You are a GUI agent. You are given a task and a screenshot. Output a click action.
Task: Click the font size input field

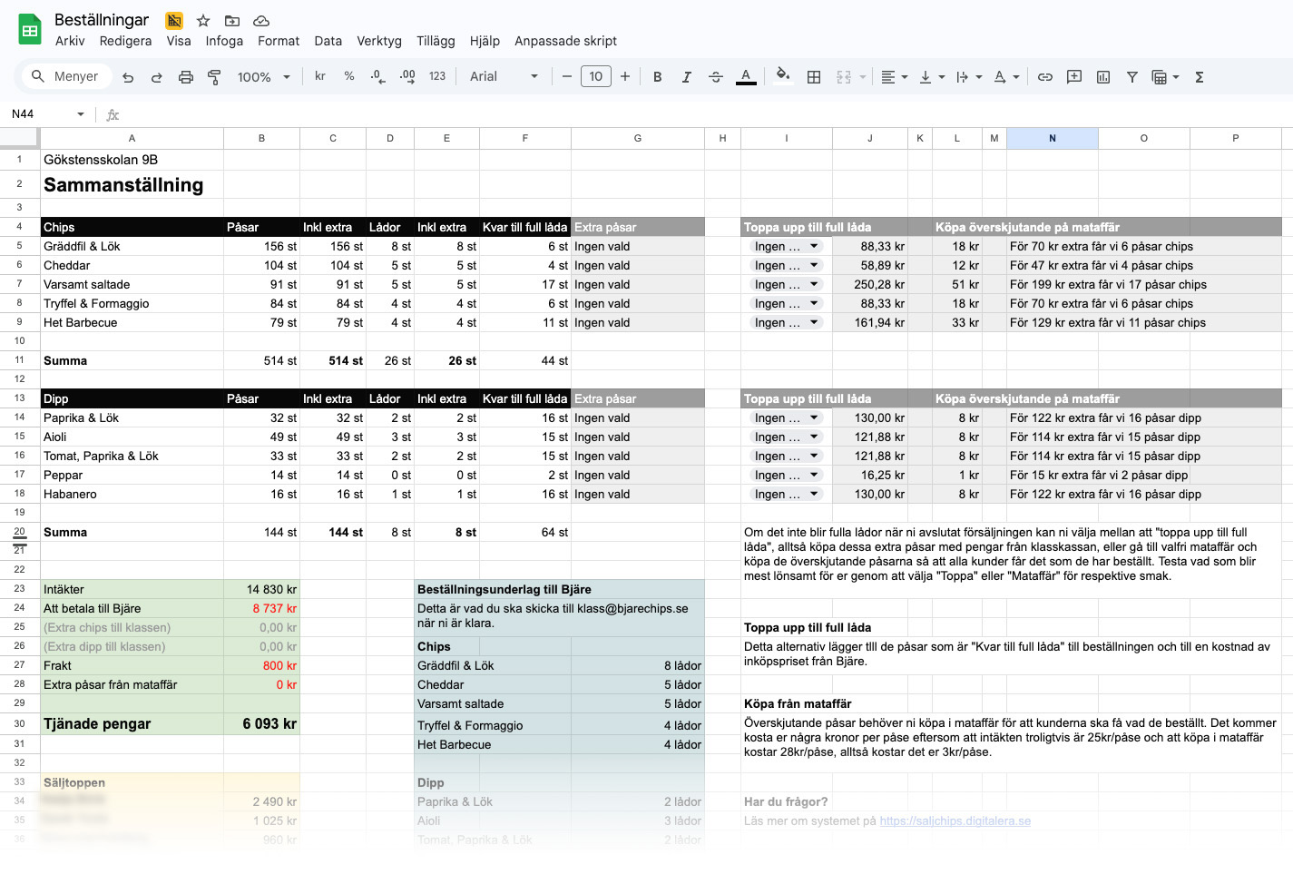[x=595, y=77]
